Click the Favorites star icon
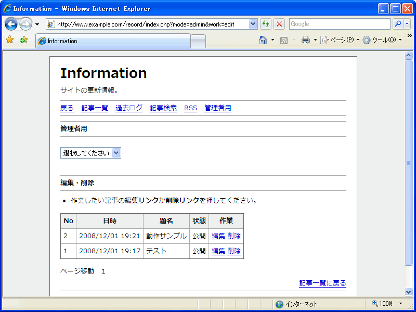This screenshot has width=416, height=312. point(9,40)
